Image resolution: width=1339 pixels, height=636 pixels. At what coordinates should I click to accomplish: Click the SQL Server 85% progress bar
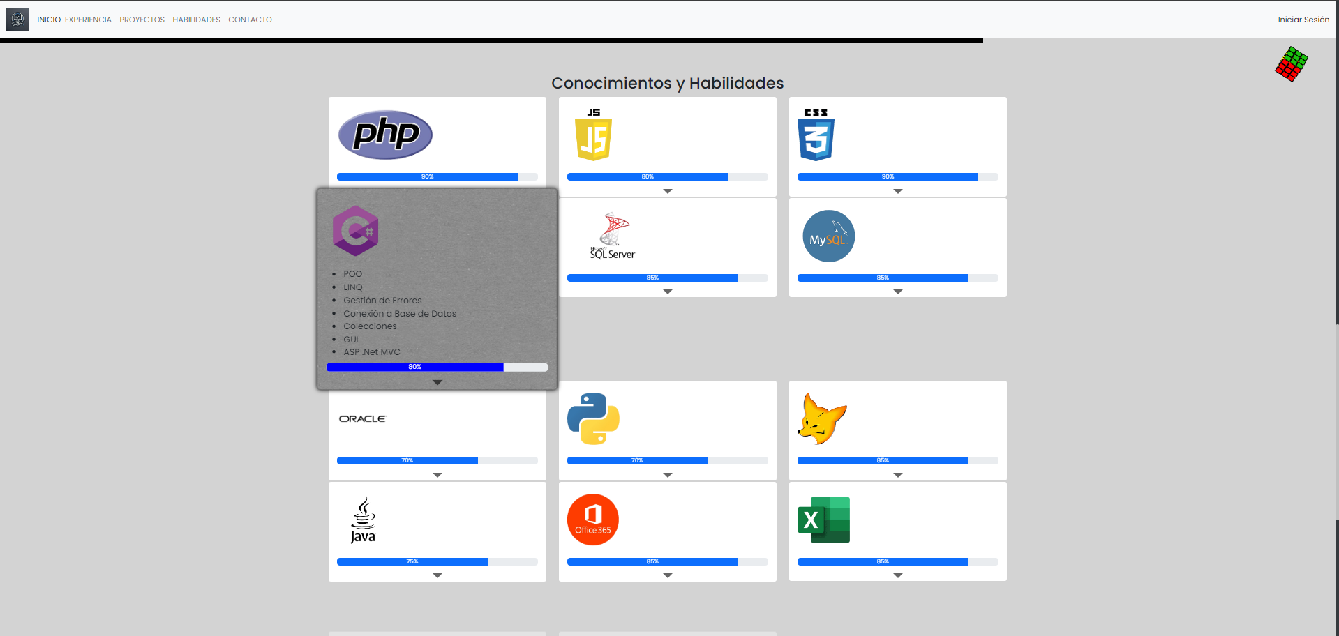tap(668, 278)
